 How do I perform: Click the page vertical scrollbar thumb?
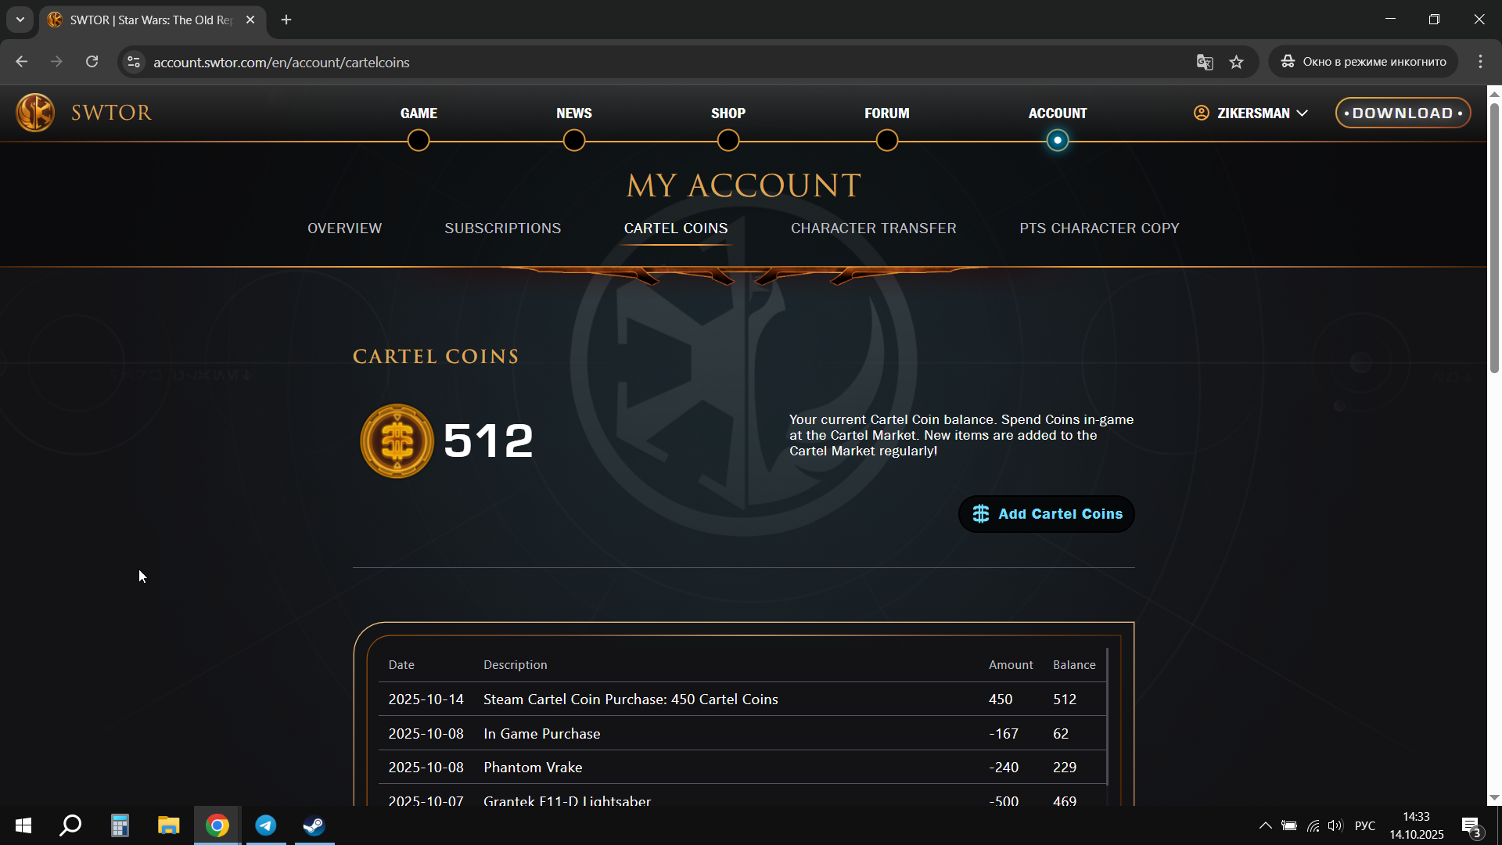click(x=1494, y=235)
